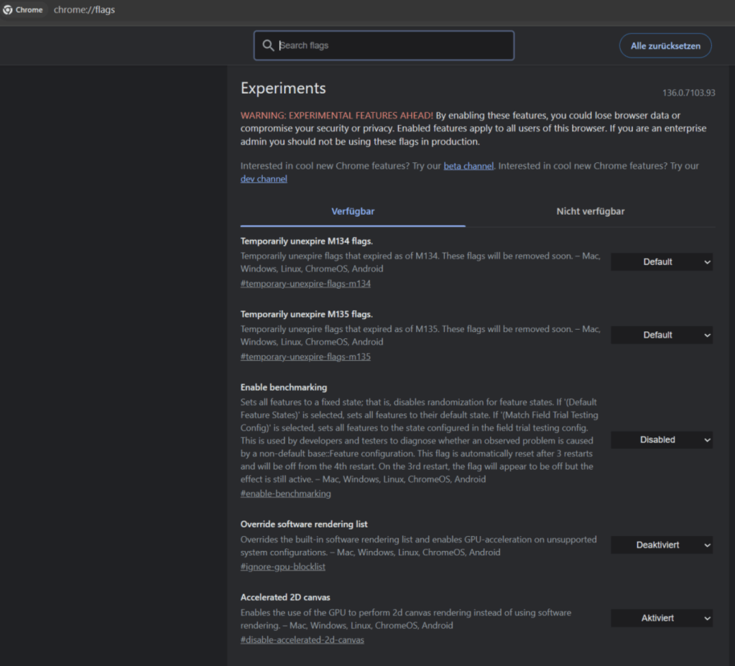
Task: Click the Accelerated 2D canvas flag title
Action: [x=285, y=597]
